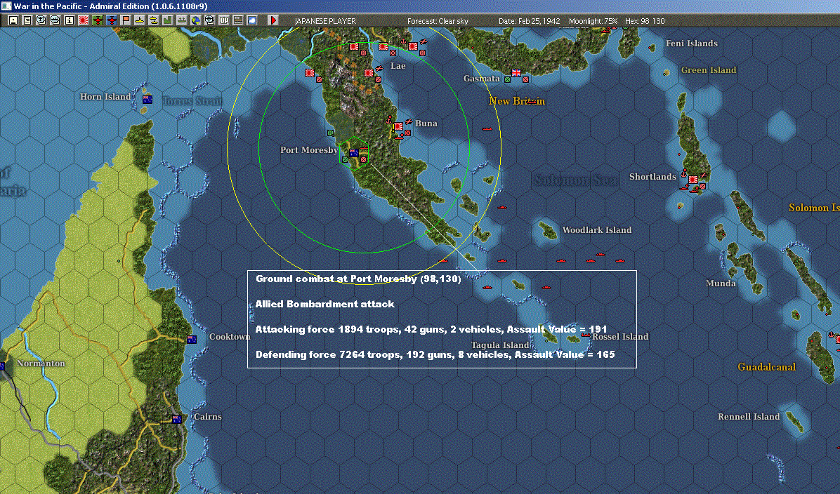Click the 'JAPANESE PLAYER' status text
Screen dimensions: 840x494
[x=325, y=21]
